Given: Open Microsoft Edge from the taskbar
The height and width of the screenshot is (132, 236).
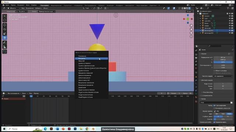Looking at the screenshot, I should click(45, 129).
